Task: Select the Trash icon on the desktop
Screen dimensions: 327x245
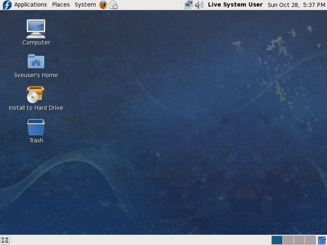Action: (x=36, y=127)
